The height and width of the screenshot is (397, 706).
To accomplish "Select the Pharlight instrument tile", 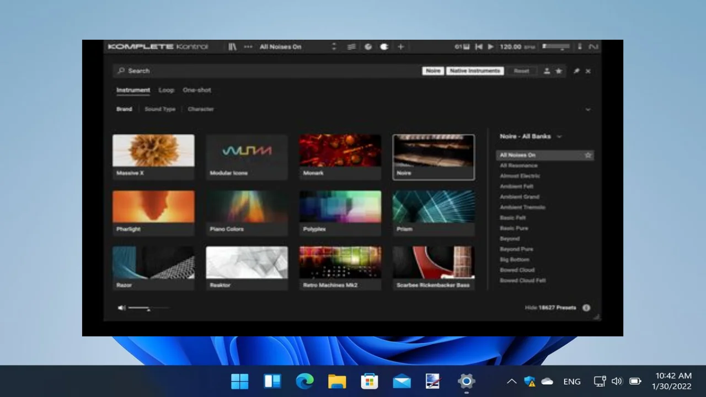I will click(153, 213).
